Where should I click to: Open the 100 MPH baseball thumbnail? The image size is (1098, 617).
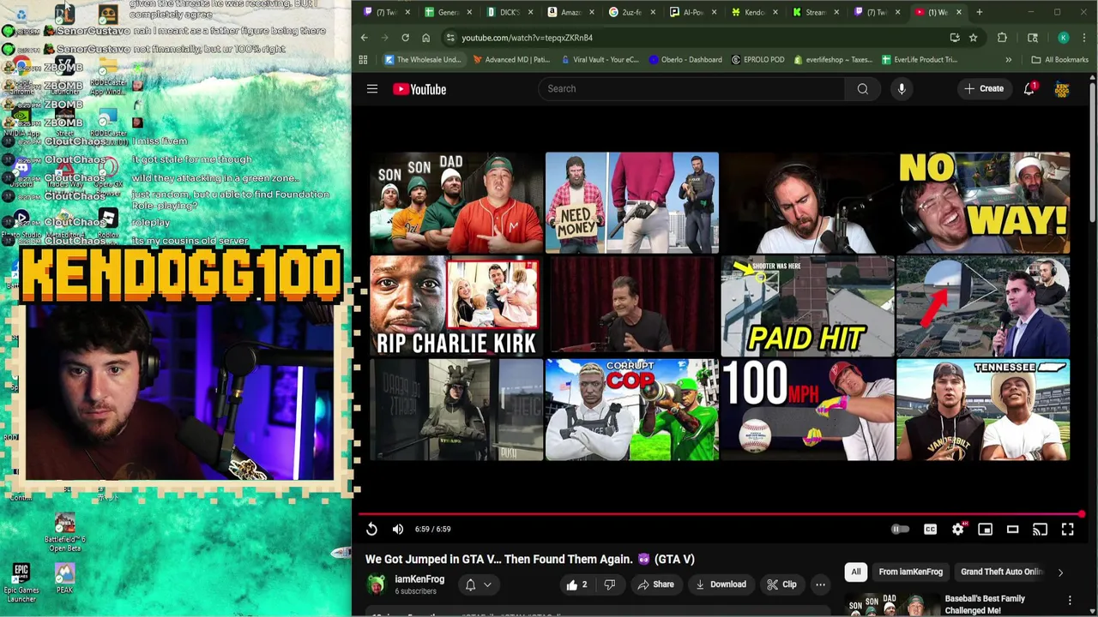point(807,410)
